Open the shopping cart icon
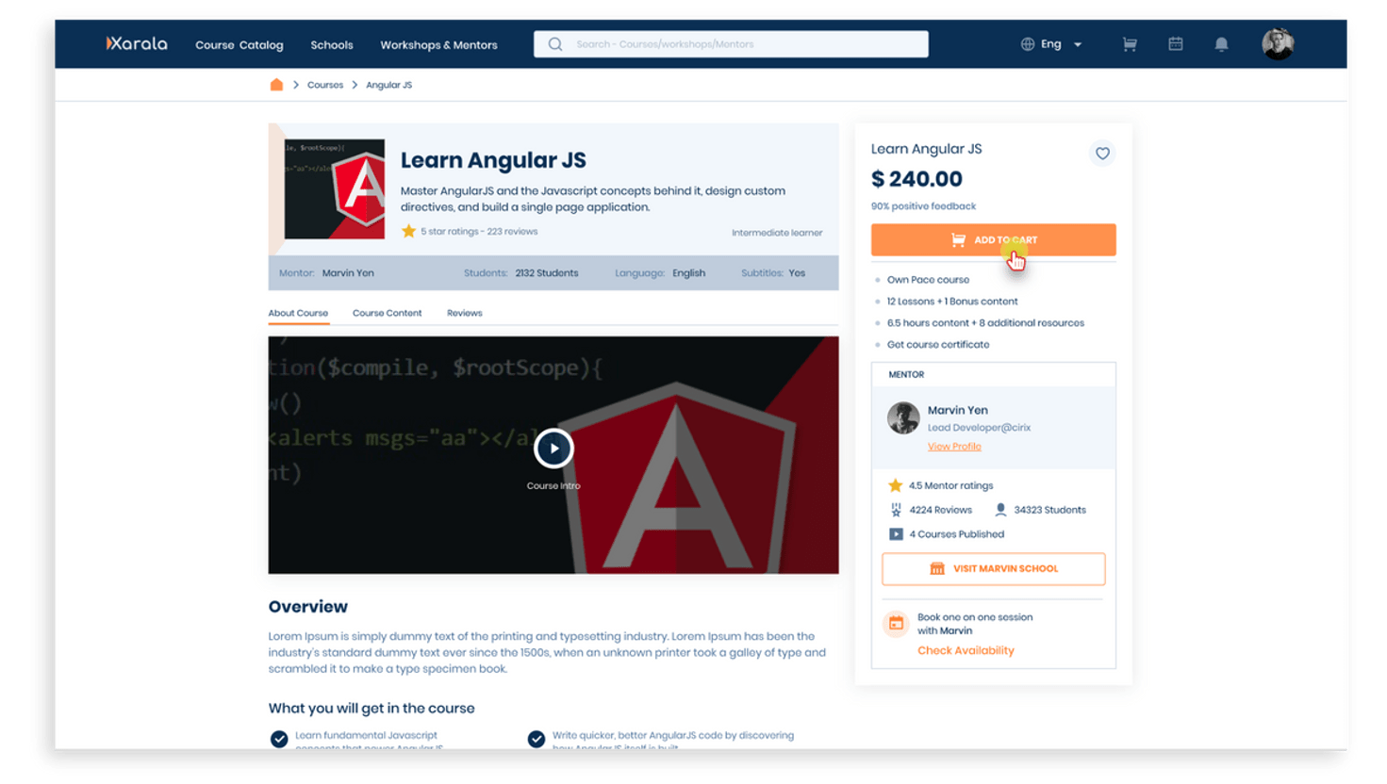 pos(1130,43)
